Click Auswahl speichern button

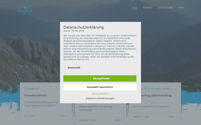point(100,87)
